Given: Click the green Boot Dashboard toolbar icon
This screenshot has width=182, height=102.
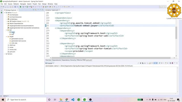Looking at the screenshot, I should (x=20, y=7).
